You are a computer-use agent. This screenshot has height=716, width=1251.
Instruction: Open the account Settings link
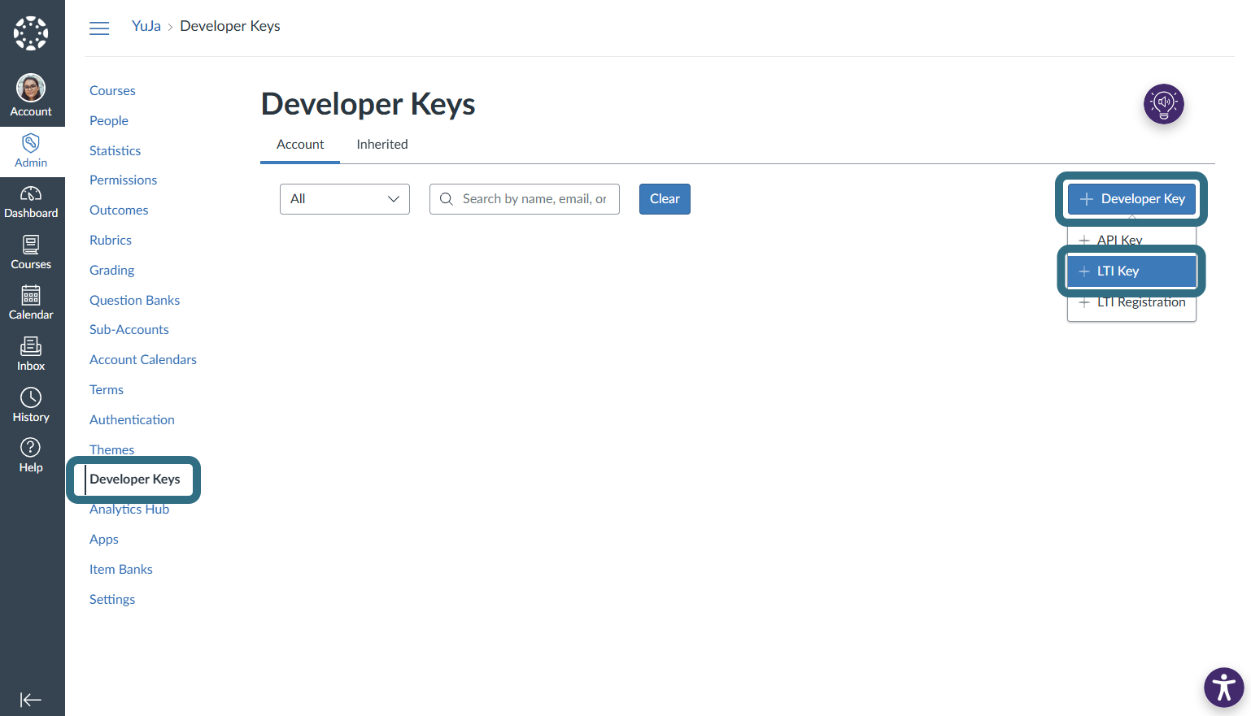click(112, 600)
